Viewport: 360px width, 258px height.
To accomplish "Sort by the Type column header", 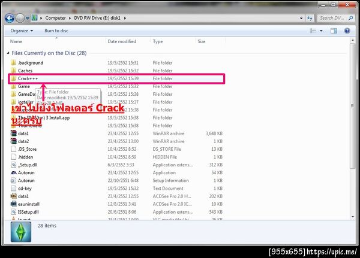I will click(x=158, y=41).
